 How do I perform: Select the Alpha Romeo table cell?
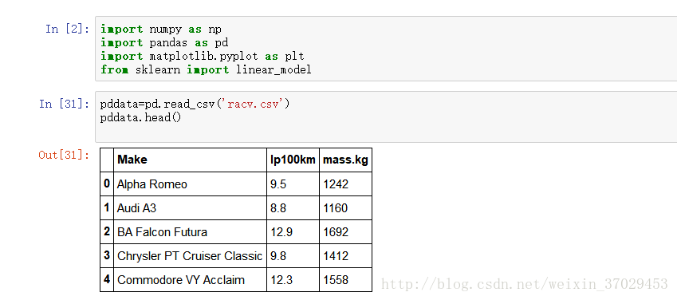pyautogui.click(x=190, y=184)
